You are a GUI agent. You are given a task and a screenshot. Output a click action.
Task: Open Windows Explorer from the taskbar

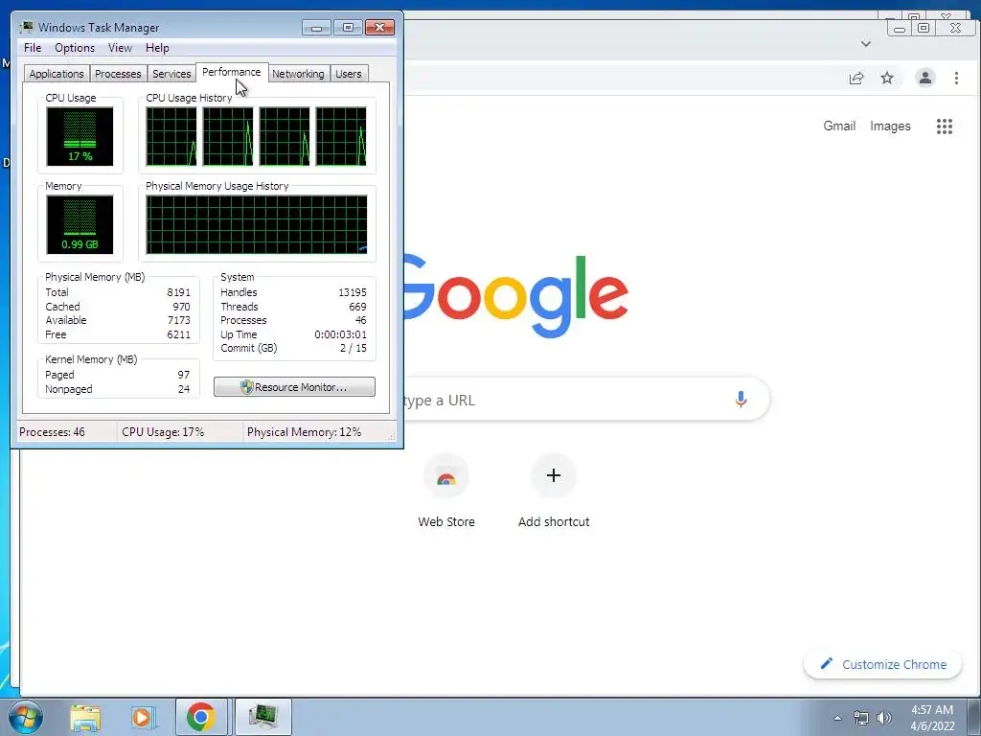[x=85, y=717]
